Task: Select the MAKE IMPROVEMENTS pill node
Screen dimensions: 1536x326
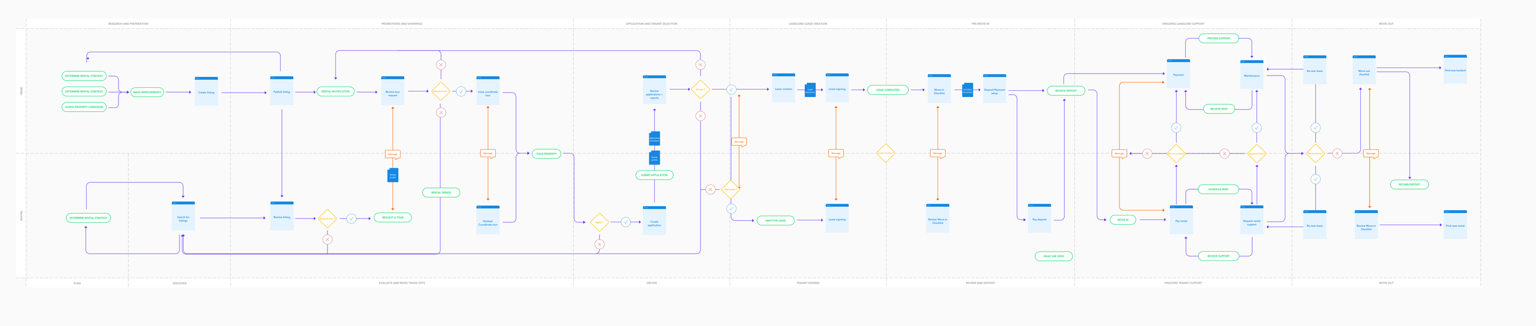Action: [147, 92]
